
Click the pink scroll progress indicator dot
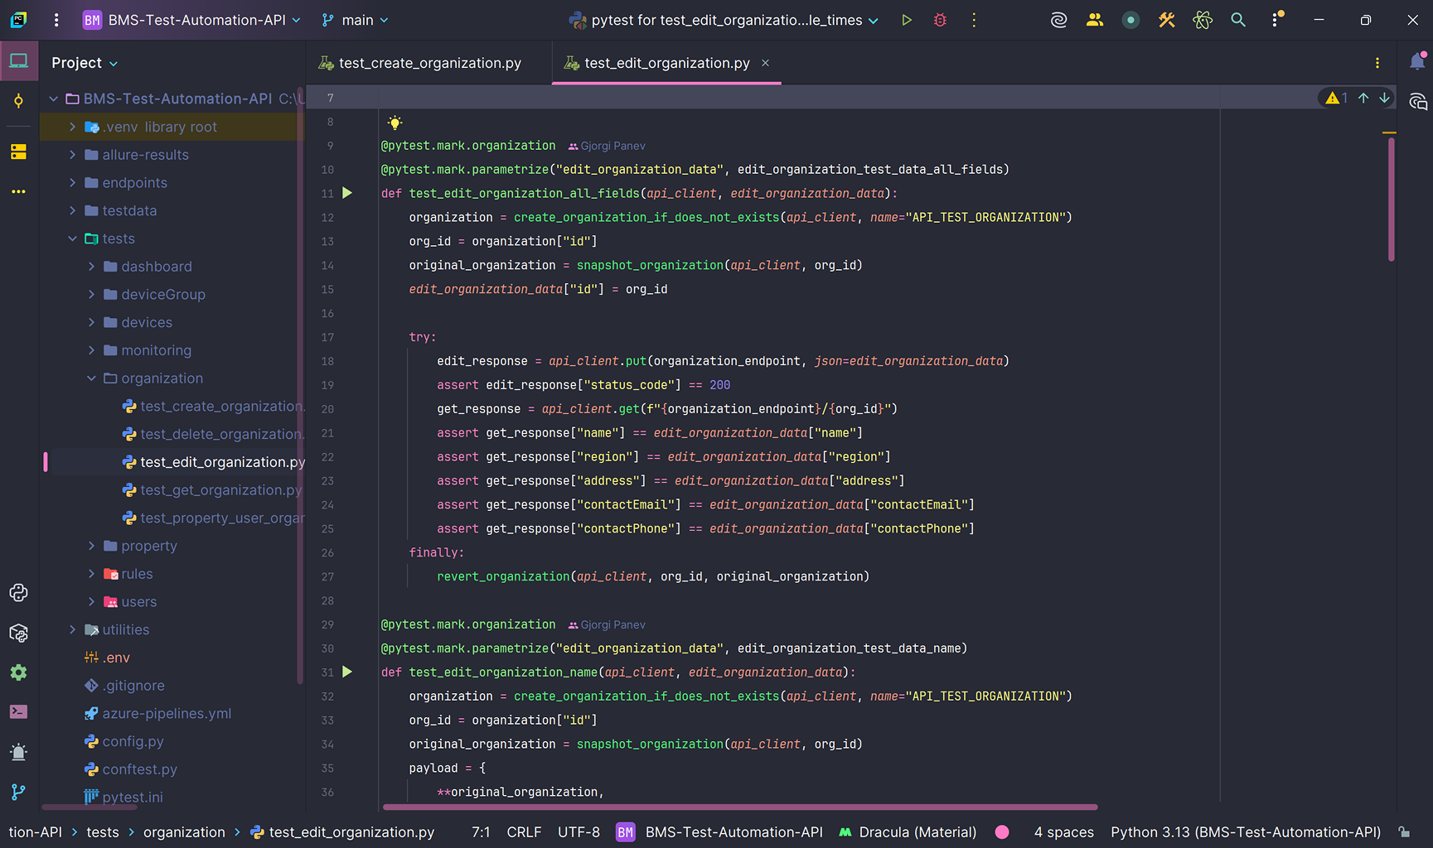1002,831
